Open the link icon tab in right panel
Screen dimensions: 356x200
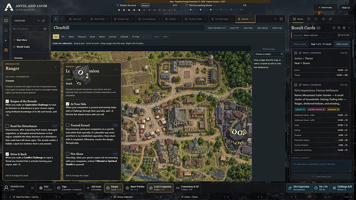coord(330,19)
